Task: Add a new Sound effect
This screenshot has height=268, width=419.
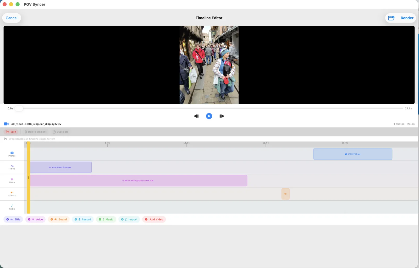Action: [59, 219]
